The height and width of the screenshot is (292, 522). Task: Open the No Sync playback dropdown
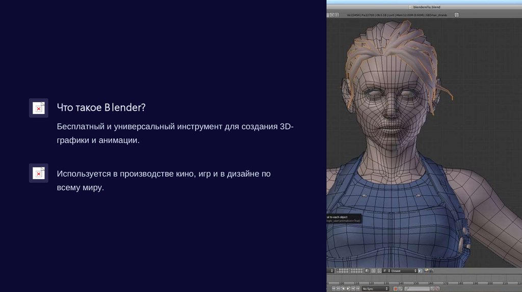coord(376,288)
